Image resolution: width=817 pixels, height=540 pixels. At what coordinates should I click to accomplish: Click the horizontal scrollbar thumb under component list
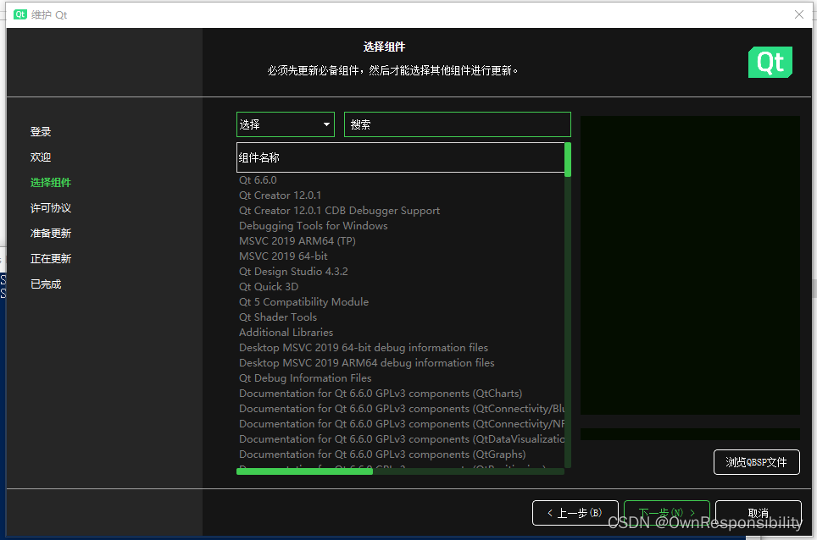click(304, 471)
